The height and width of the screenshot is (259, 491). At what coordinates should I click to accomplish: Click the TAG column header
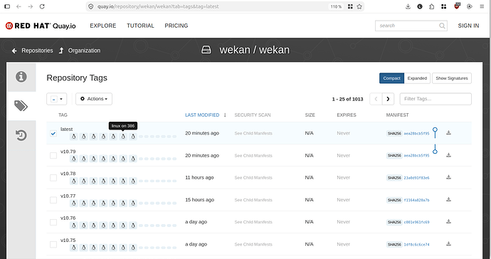pos(63,115)
